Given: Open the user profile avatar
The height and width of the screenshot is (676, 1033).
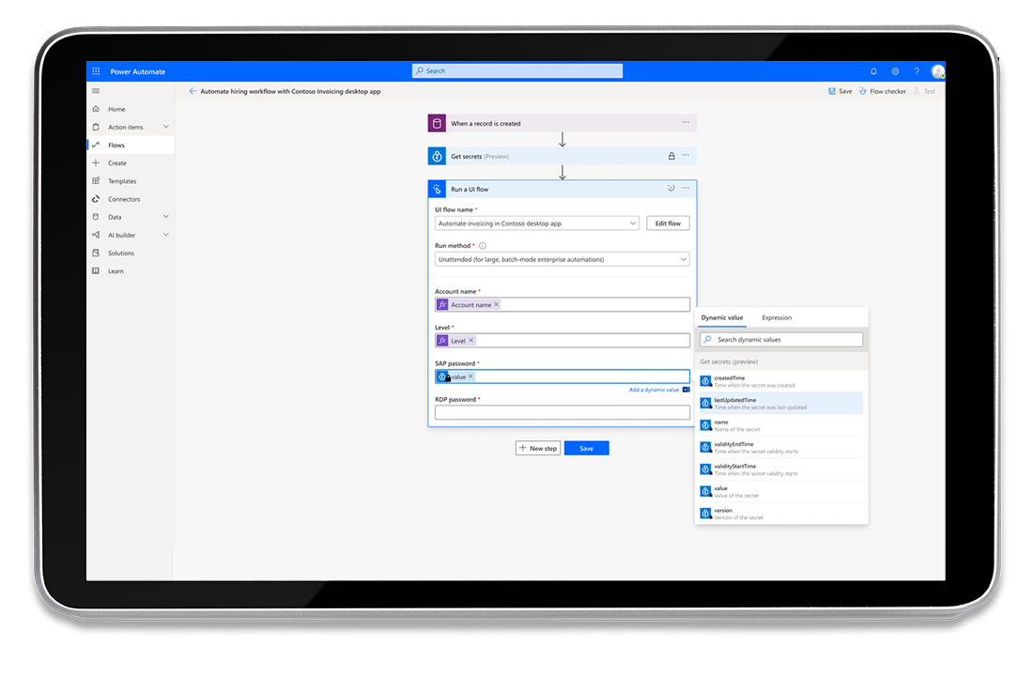Looking at the screenshot, I should (937, 71).
